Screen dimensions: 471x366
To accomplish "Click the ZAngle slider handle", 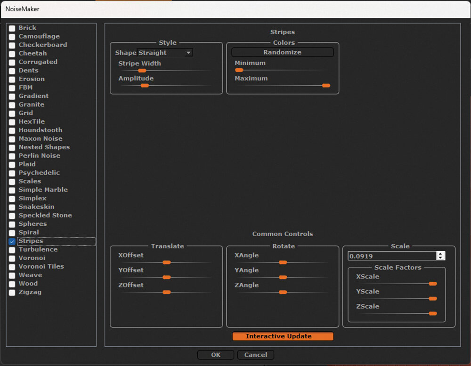I will (283, 293).
